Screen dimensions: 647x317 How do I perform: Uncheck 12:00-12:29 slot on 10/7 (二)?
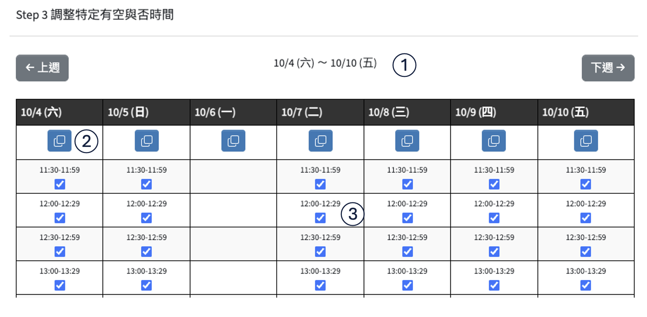(320, 218)
